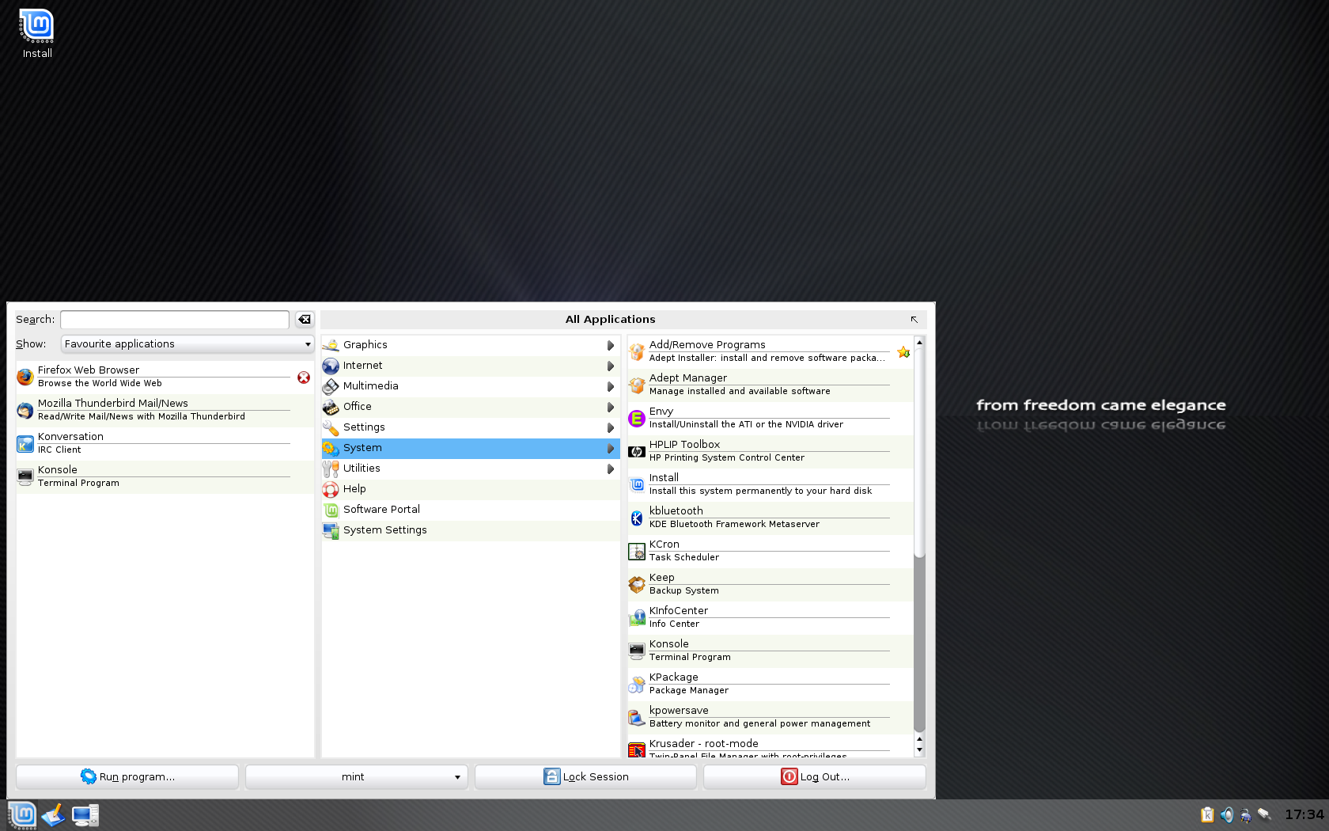Viewport: 1329px width, 831px height.
Task: Click the Mozilla Thunderbird icon in favourites
Action: (25, 410)
